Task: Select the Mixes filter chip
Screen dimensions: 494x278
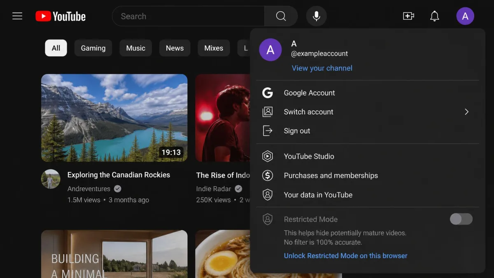Action: pos(214,48)
